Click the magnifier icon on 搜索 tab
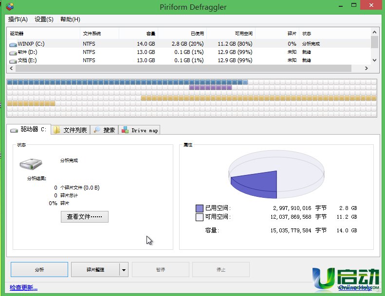 97,129
